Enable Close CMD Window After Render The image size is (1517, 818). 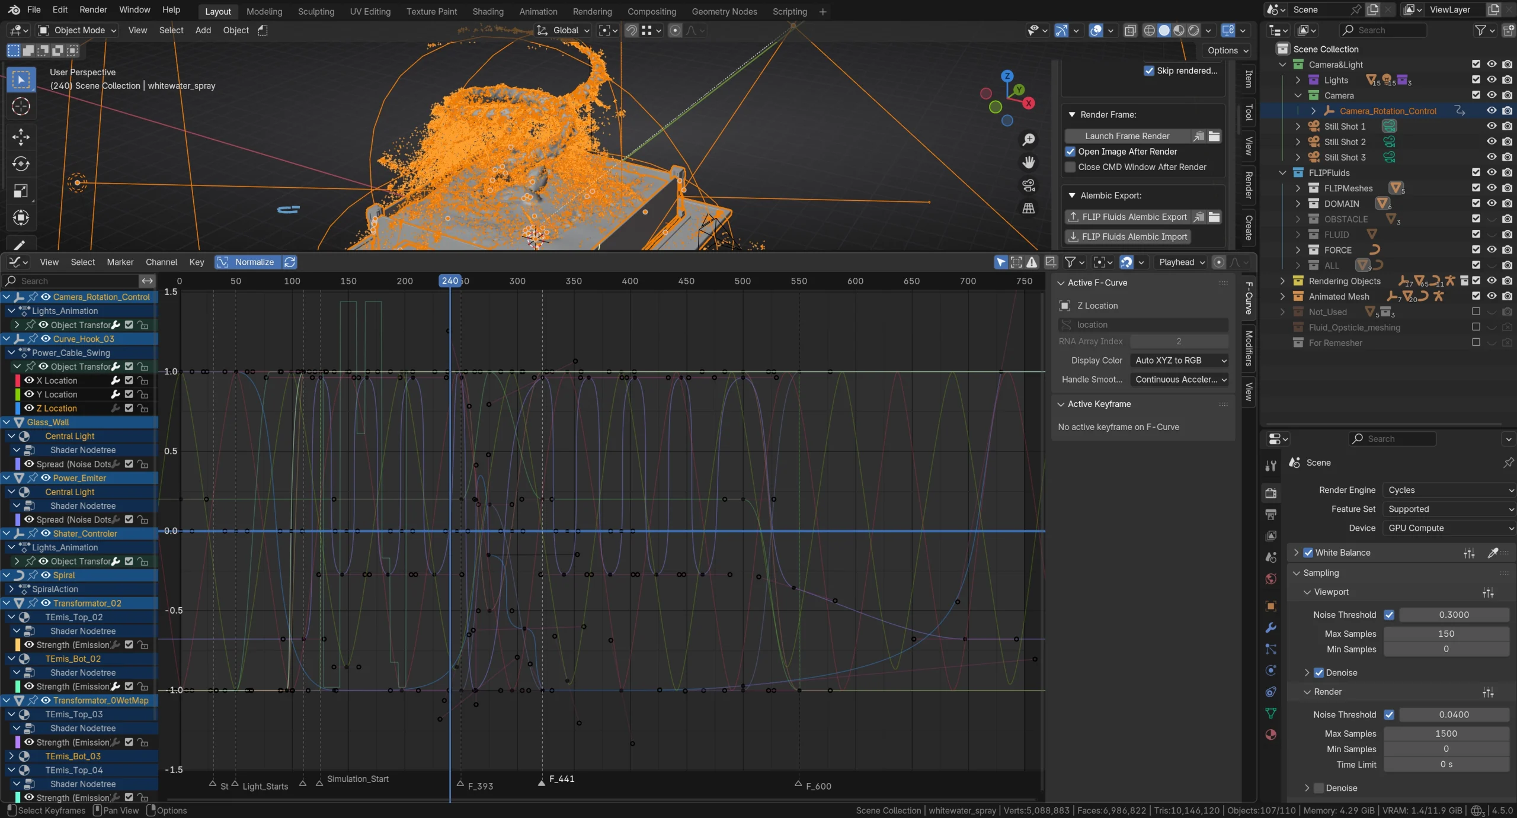[x=1070, y=167]
